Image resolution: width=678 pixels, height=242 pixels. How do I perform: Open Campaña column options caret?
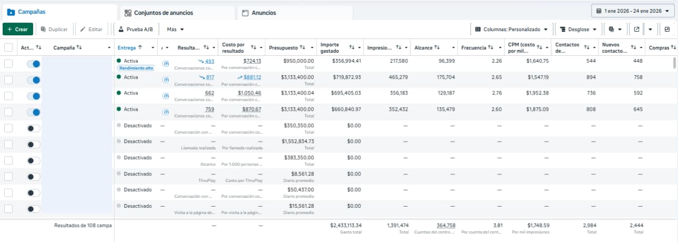click(x=109, y=48)
